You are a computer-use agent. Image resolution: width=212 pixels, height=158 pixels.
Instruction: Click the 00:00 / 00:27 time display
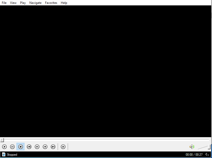pos(194,155)
